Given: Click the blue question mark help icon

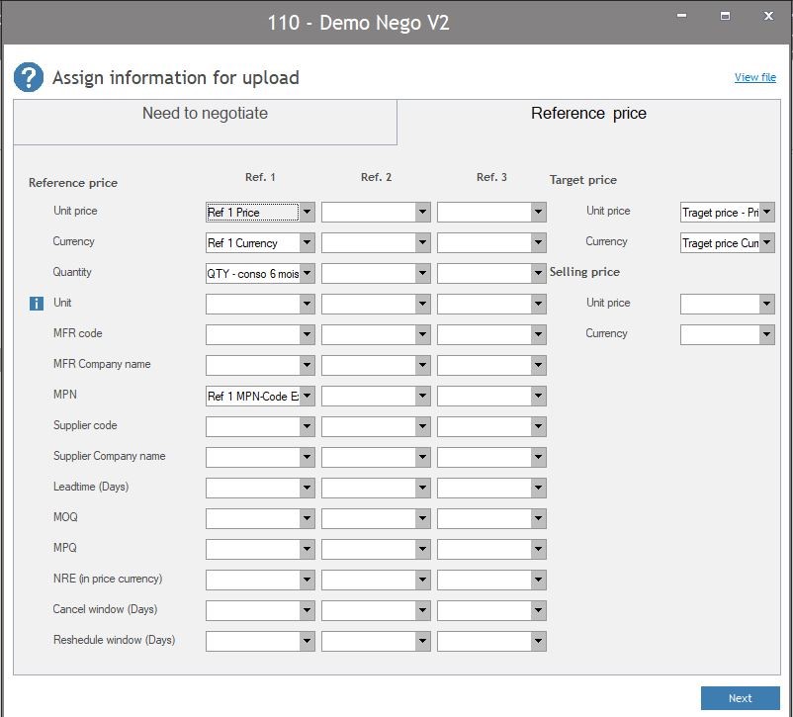Looking at the screenshot, I should [29, 77].
